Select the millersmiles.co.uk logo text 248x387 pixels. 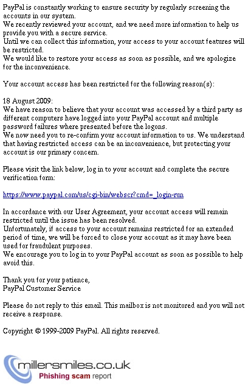click(x=74, y=365)
